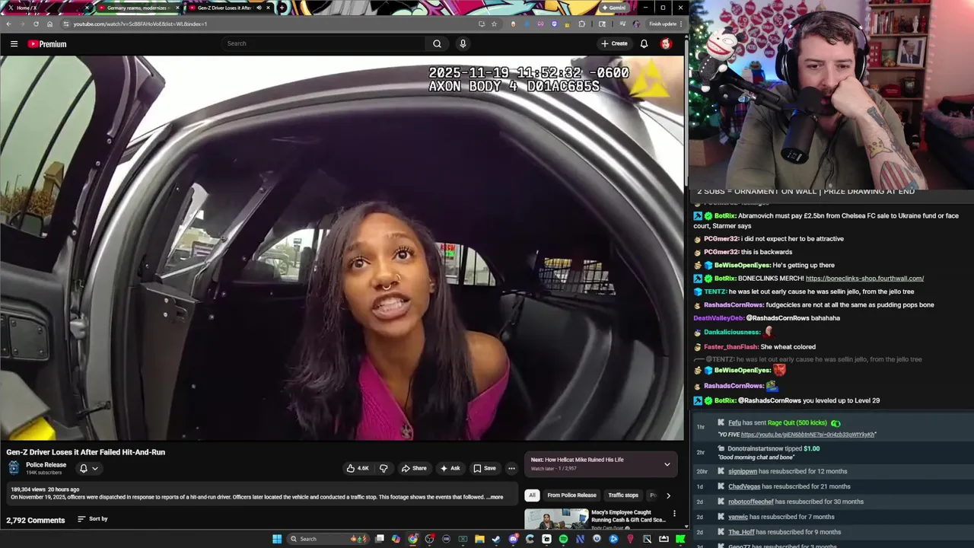This screenshot has height=548, width=974.
Task: Click username signippwn in activity feed
Action: click(x=743, y=472)
